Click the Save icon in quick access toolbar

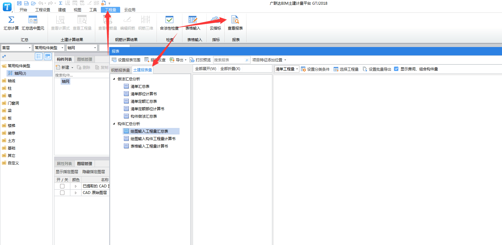click(x=19, y=3)
